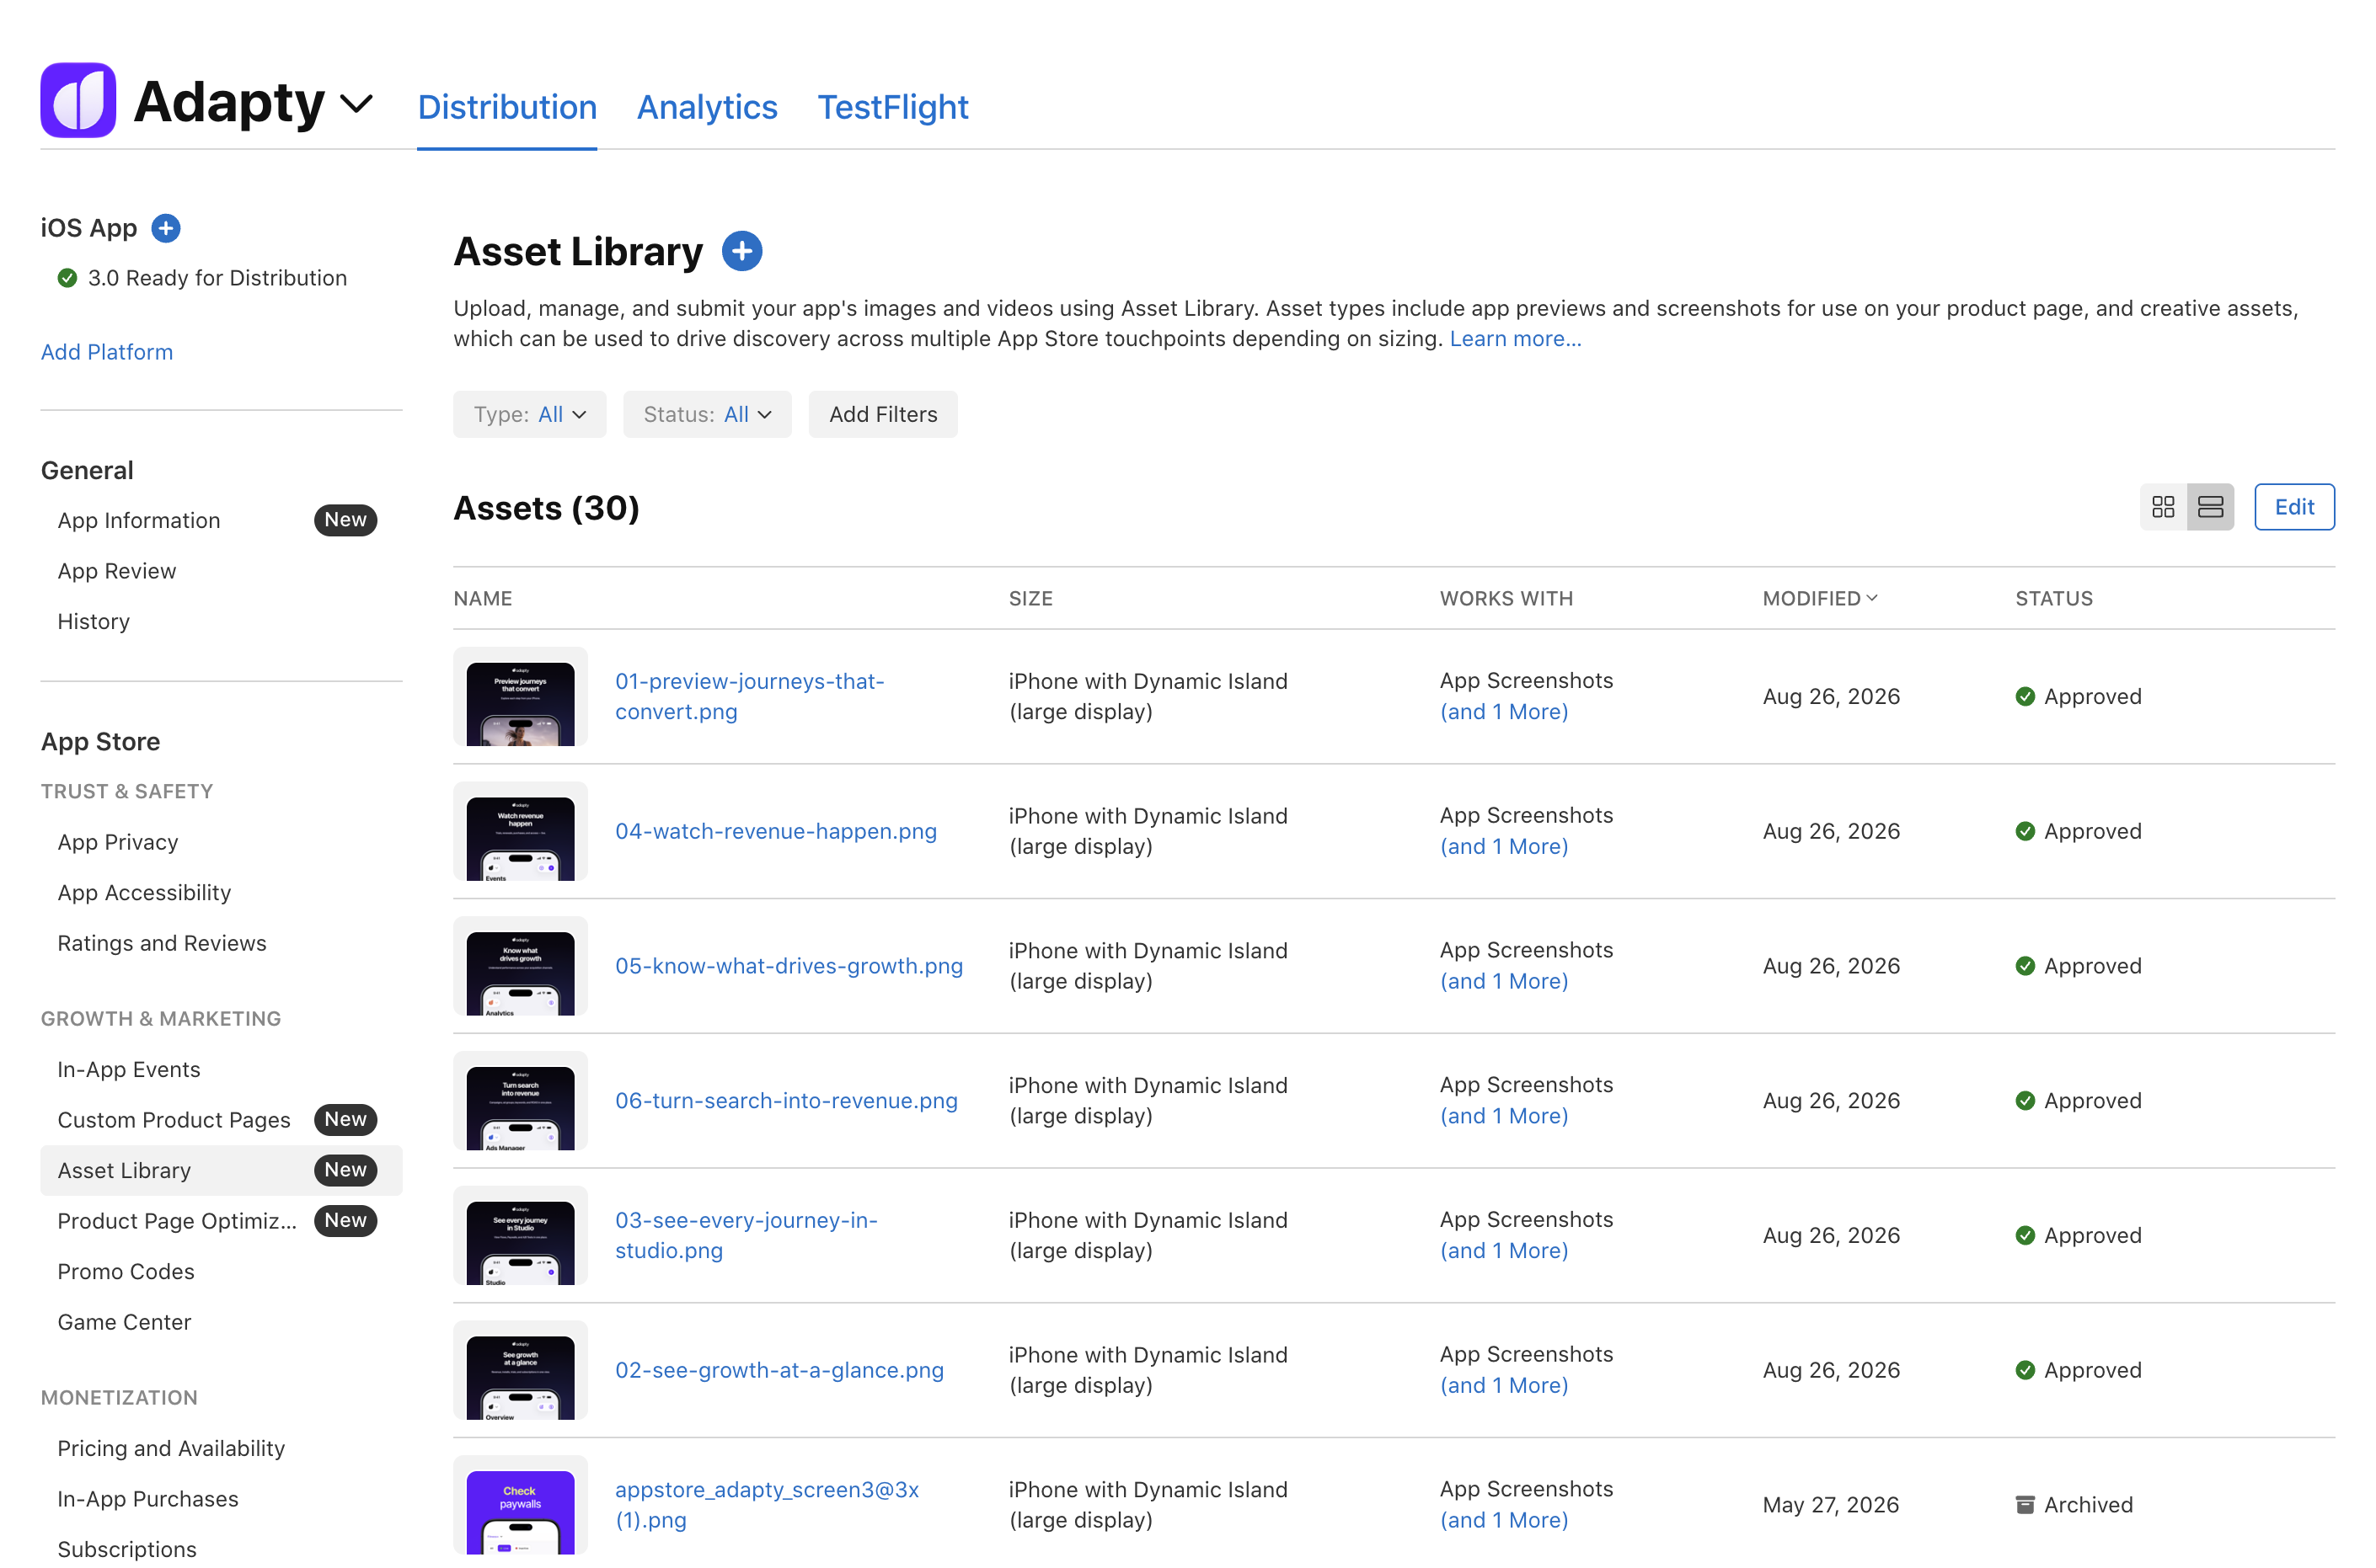Click the Asset Library plus button
This screenshot has width=2376, height=1568.
click(741, 251)
